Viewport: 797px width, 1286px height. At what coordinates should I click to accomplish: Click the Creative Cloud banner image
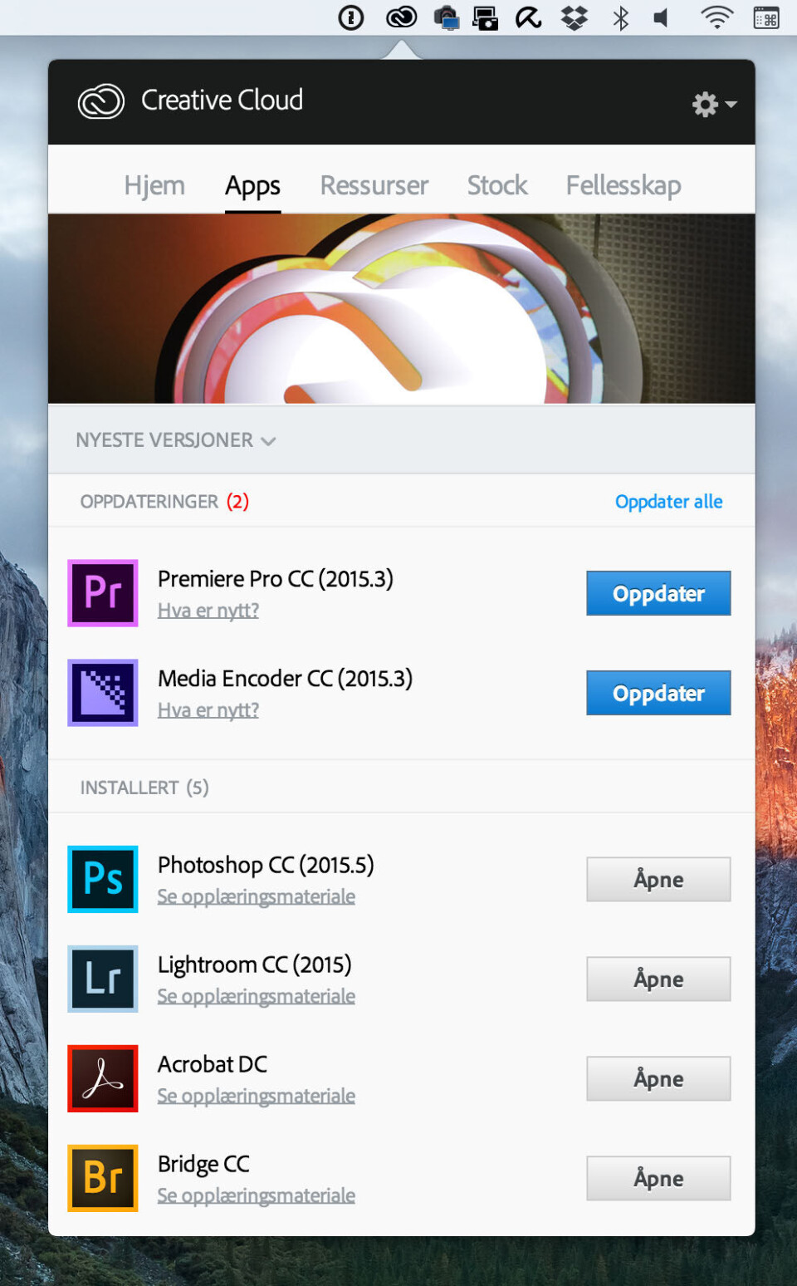402,308
